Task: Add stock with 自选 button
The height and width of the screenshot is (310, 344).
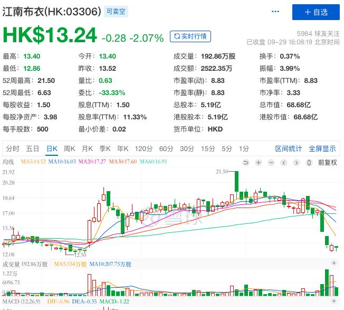Action: pos(316,12)
